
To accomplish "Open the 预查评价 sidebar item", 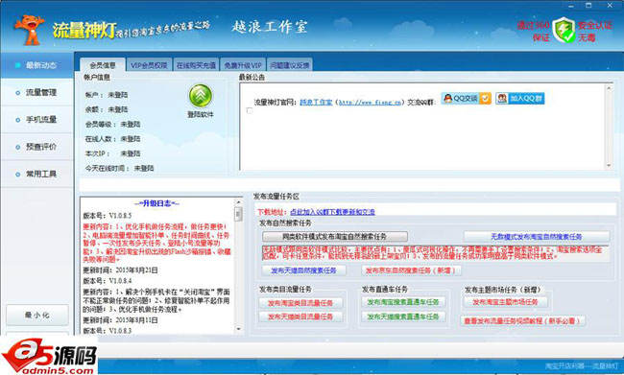I will 36,147.
